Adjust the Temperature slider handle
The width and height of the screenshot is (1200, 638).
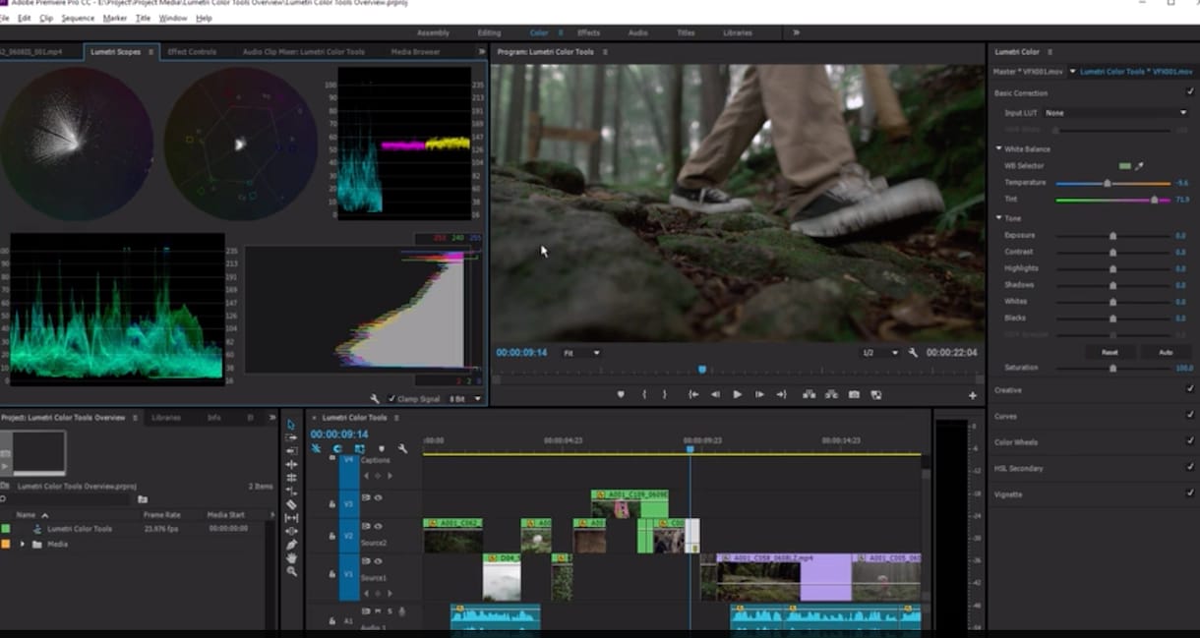[x=1107, y=183]
